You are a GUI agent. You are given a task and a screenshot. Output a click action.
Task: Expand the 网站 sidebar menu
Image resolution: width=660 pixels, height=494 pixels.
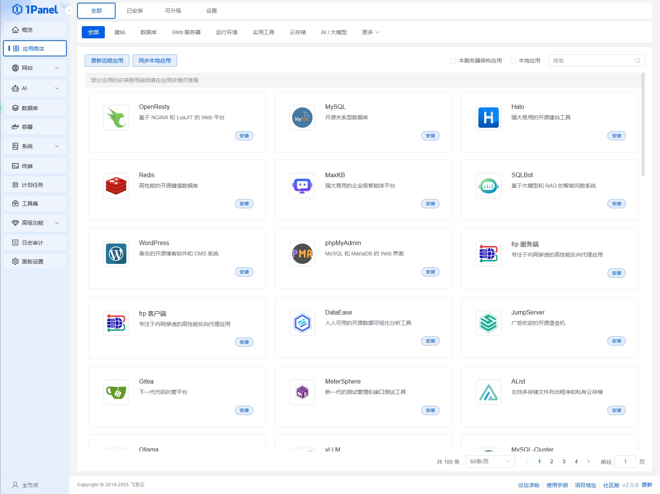35,68
